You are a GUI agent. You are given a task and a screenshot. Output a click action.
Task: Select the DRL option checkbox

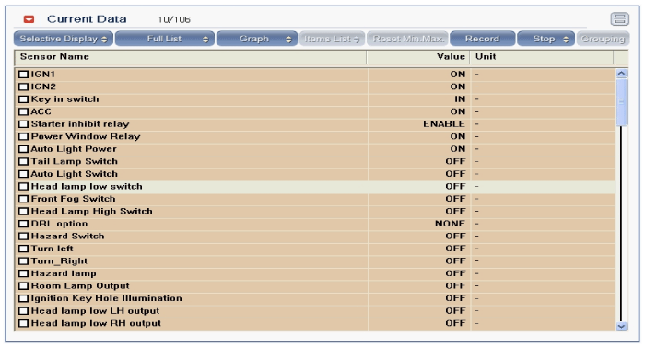23,224
